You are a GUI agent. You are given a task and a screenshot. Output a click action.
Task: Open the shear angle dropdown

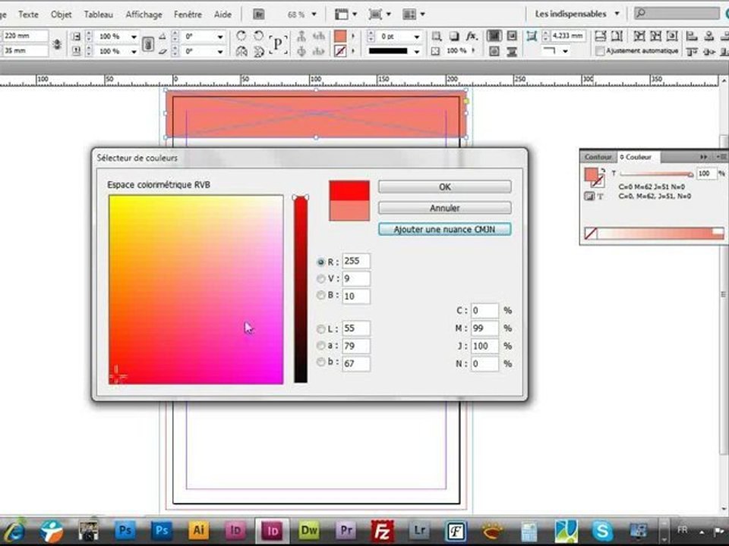[220, 51]
